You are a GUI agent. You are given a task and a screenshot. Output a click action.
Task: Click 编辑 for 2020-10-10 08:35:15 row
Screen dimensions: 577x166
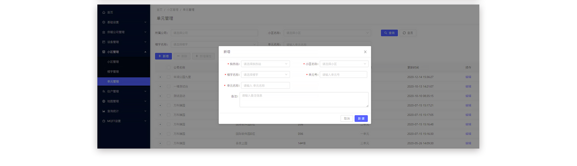point(468,96)
